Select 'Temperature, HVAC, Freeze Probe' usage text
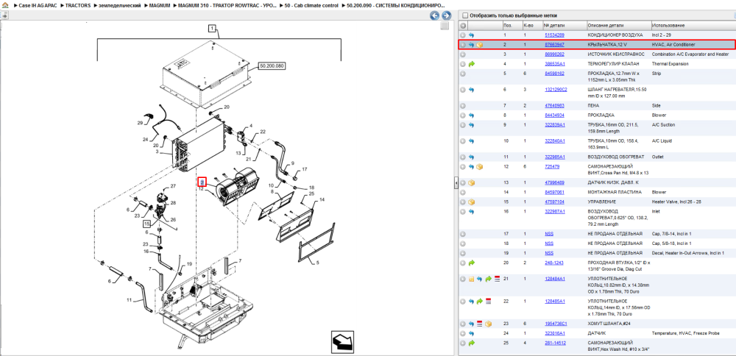Screen dimensions: 736x356 [686, 333]
